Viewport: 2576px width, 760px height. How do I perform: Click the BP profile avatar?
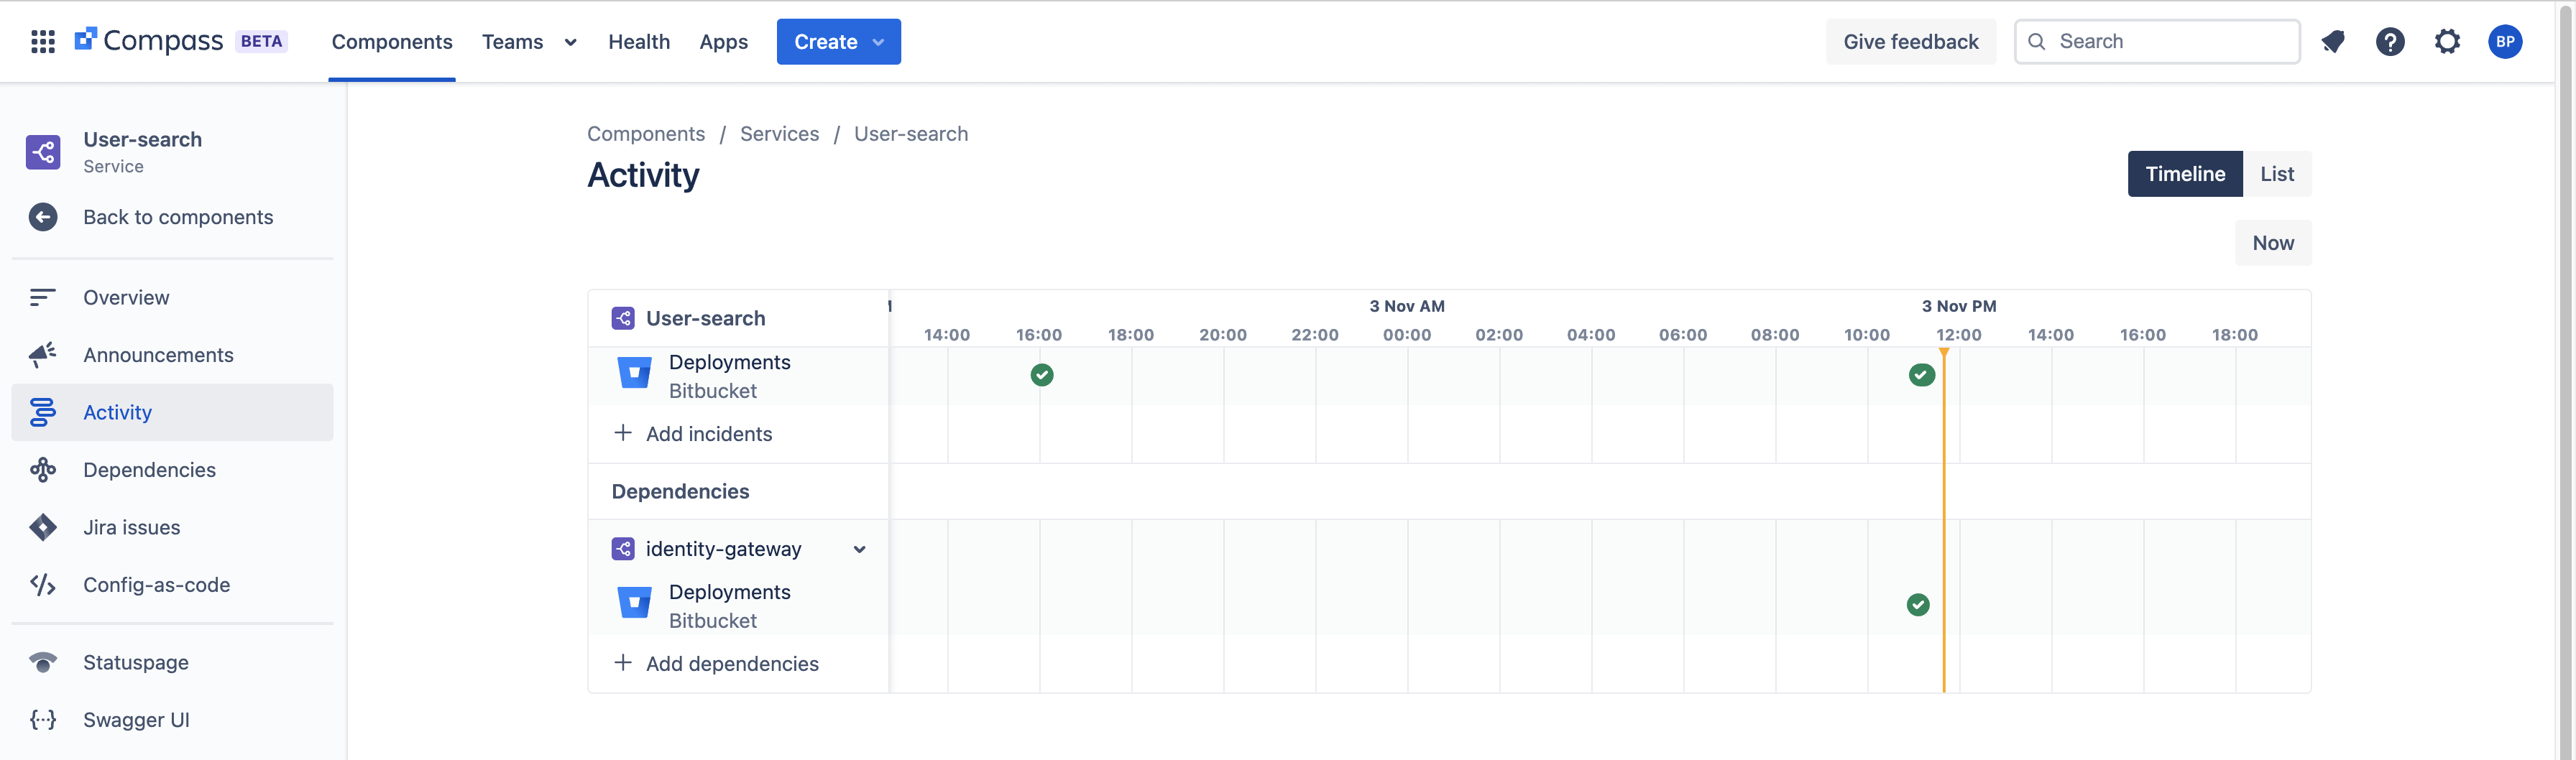2504,41
